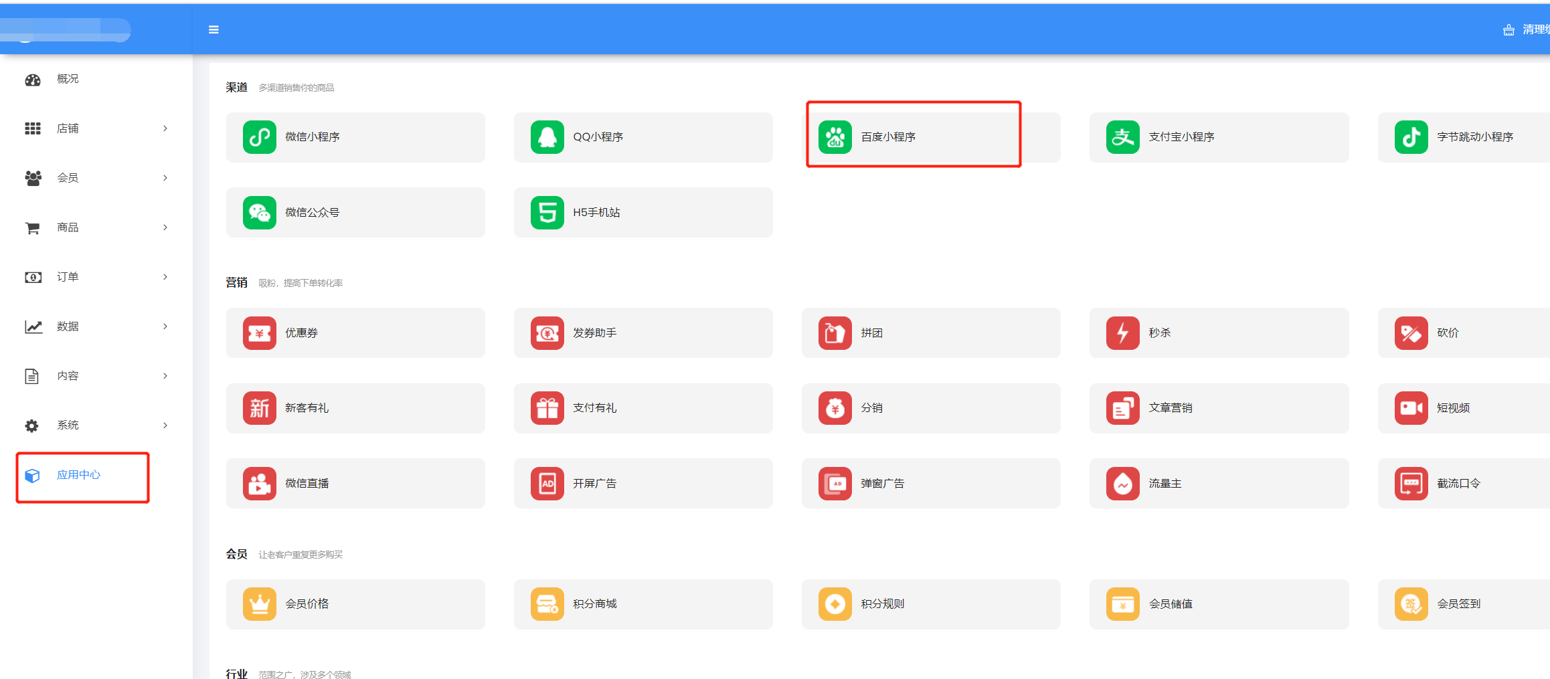The width and height of the screenshot is (1550, 679).
Task: Open the 砍价 bargain icon
Action: tap(1411, 333)
